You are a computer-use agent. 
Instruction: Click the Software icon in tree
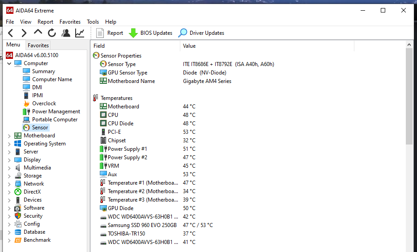(18, 208)
